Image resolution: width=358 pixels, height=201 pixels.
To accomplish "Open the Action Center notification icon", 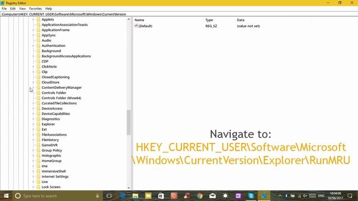I will (x=350, y=196).
